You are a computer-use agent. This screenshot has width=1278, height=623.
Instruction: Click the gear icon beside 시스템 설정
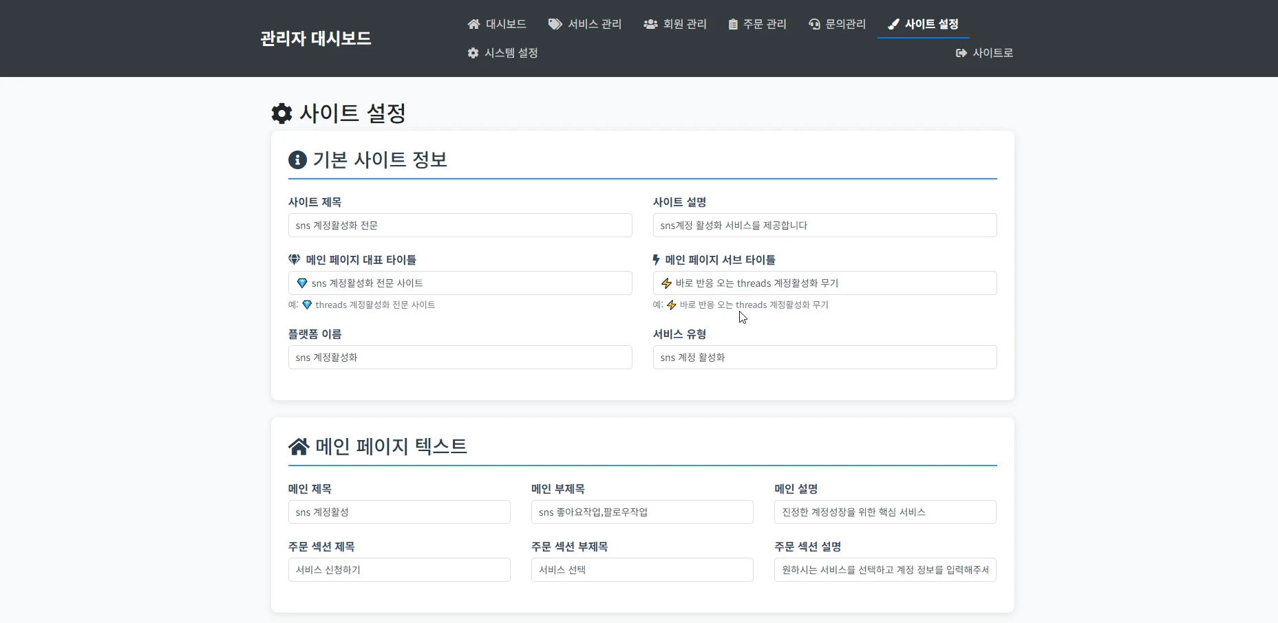coord(473,53)
